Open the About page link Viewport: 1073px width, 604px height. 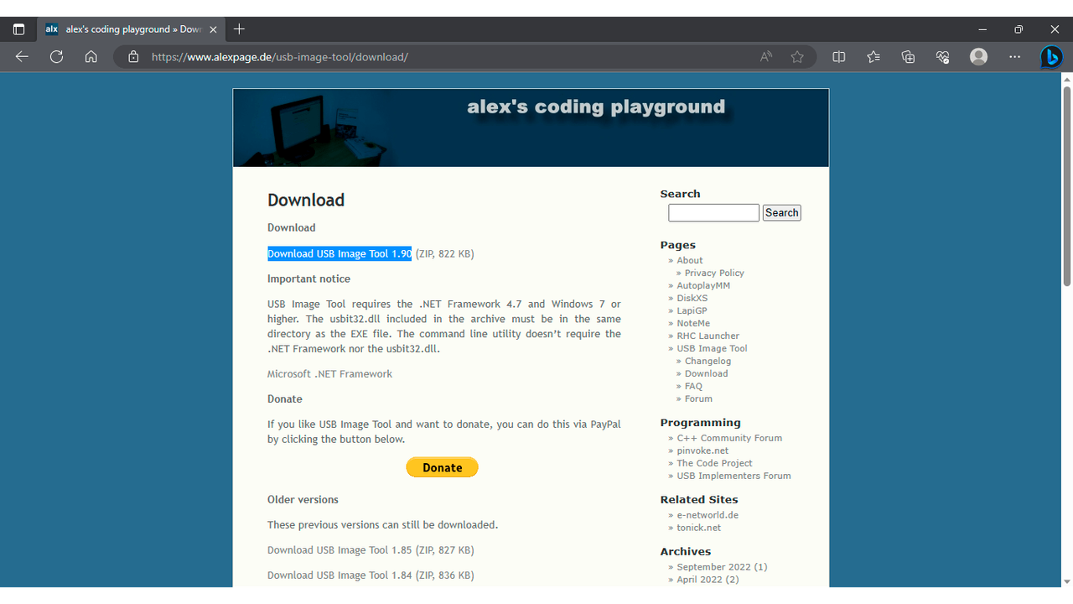pos(690,261)
